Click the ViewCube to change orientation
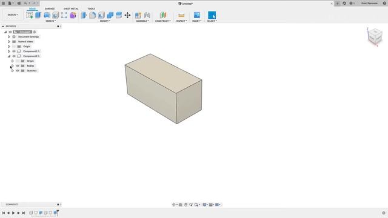Image resolution: width=388 pixels, height=218 pixels. coord(375,37)
